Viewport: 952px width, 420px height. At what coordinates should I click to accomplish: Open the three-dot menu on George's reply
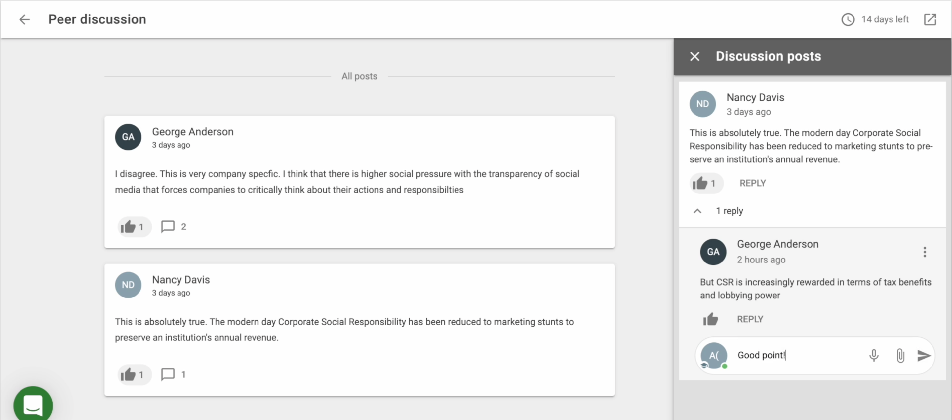(x=924, y=252)
